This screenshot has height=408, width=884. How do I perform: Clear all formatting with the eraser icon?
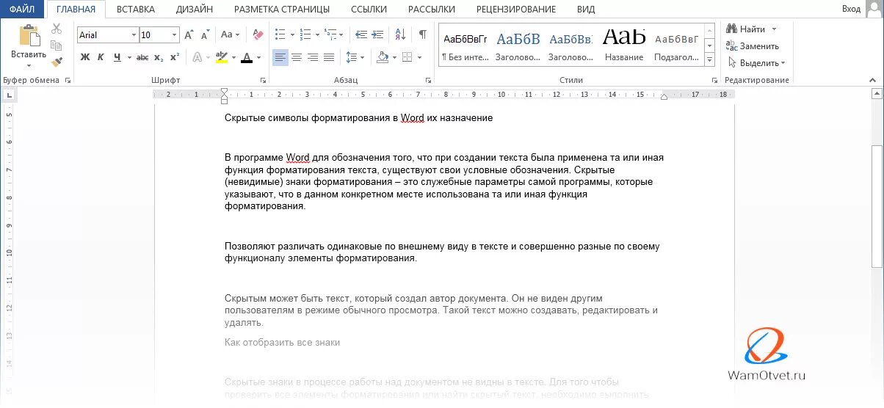click(x=257, y=34)
